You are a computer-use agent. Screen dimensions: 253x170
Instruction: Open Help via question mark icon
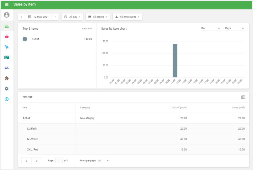(x=7, y=99)
